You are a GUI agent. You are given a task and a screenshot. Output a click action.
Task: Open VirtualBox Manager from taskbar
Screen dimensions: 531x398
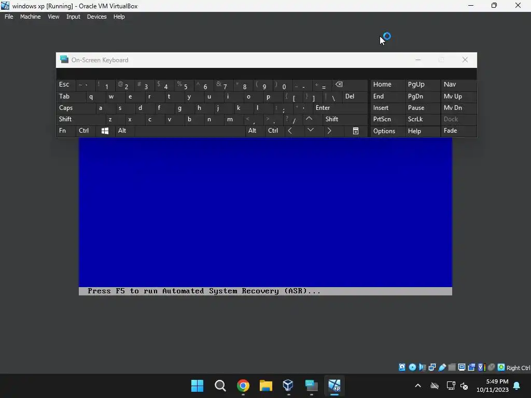tap(288, 386)
